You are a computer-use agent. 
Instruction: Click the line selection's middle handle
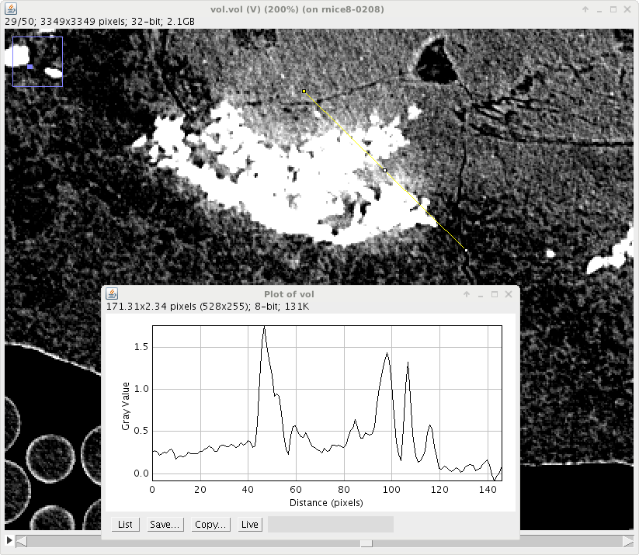385,170
